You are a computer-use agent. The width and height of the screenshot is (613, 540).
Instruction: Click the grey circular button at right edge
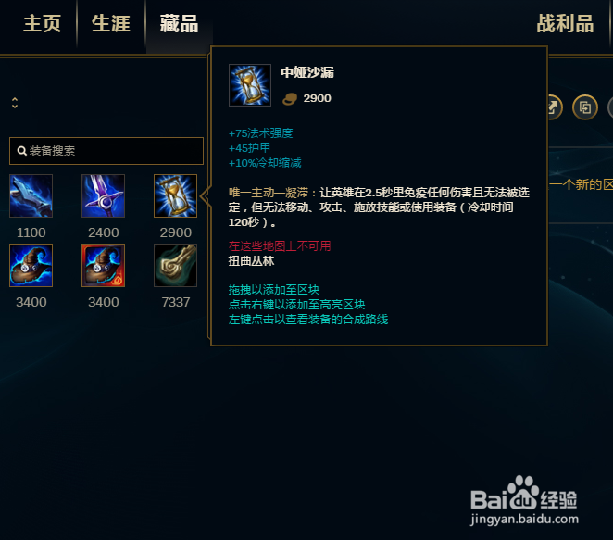click(x=610, y=107)
